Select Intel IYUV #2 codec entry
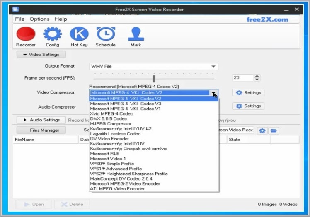The height and width of the screenshot is (217, 310). [x=154, y=129]
